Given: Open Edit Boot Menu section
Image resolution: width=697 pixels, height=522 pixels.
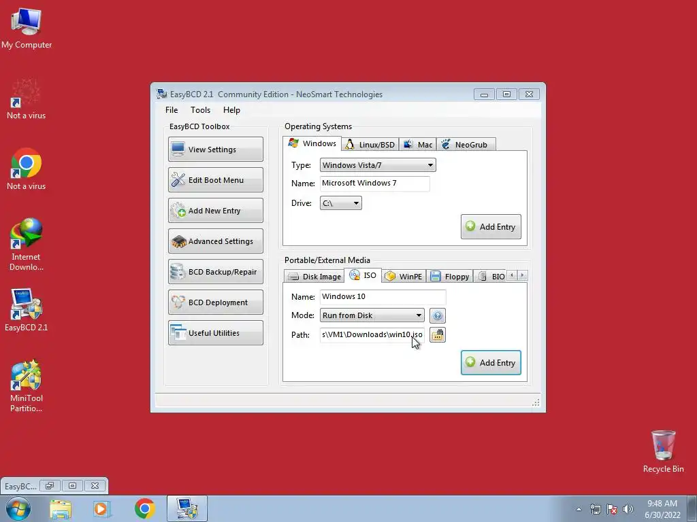Looking at the screenshot, I should coord(216,179).
